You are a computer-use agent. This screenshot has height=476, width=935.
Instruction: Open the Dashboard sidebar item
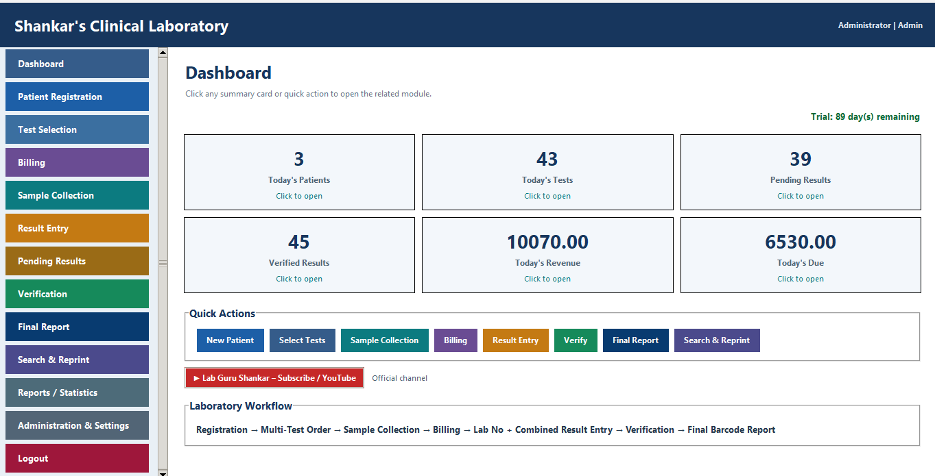[x=77, y=64]
